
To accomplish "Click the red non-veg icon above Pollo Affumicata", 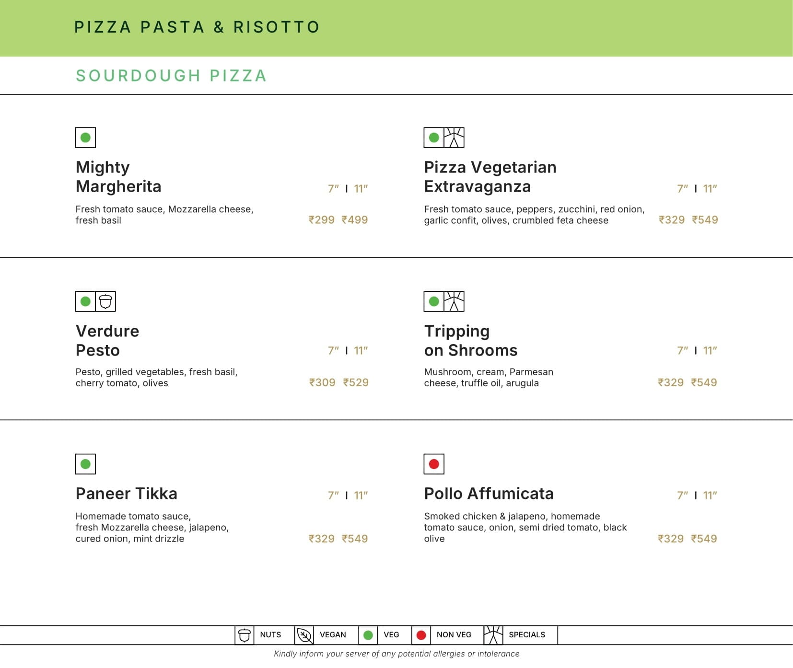I will (x=434, y=464).
